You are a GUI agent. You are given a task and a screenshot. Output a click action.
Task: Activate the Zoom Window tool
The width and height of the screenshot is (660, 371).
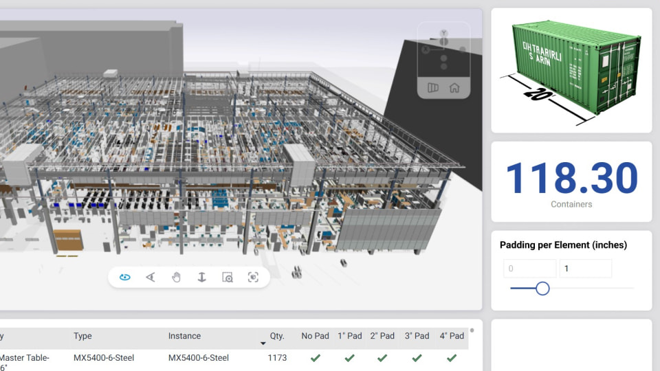pos(228,277)
